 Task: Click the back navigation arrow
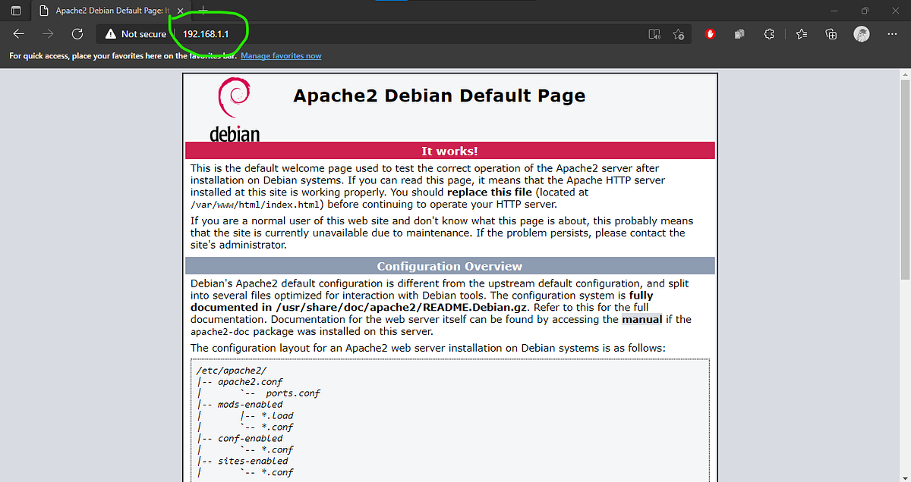point(18,33)
